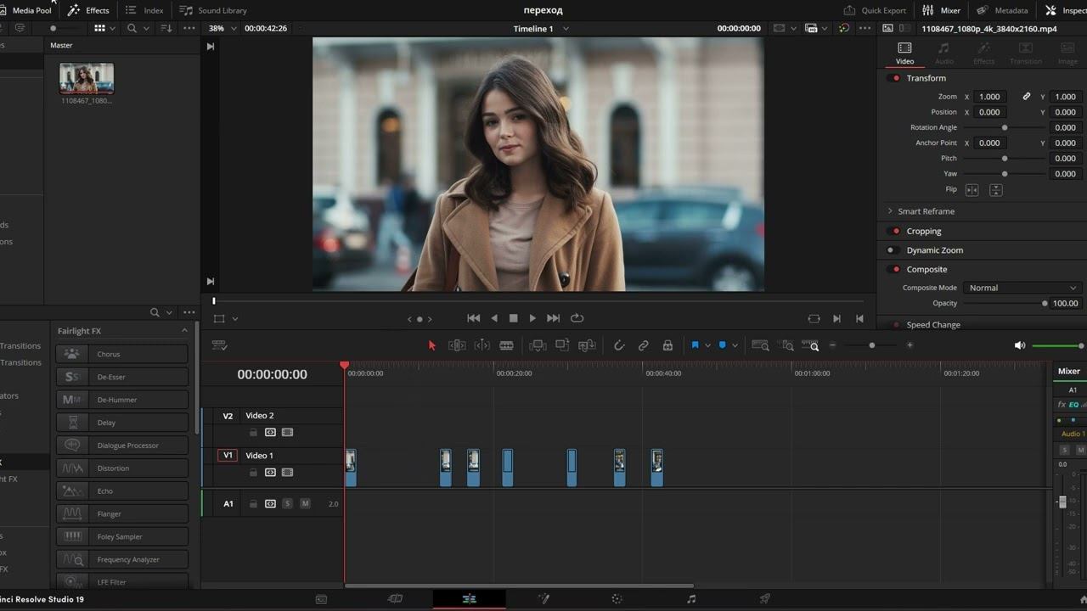Adjust the Rotation Angle slider
This screenshot has width=1087, height=611.
[x=1005, y=128]
